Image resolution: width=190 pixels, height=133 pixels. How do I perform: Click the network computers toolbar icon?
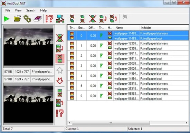point(60,19)
